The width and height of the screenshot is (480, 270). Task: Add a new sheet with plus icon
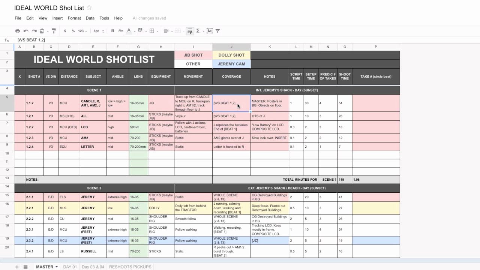17,267
